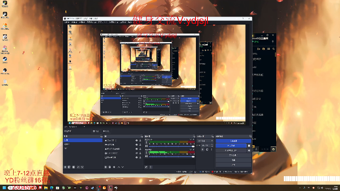Open source Properties button above Scenes panel
This screenshot has width=340, height=191.
(96, 131)
